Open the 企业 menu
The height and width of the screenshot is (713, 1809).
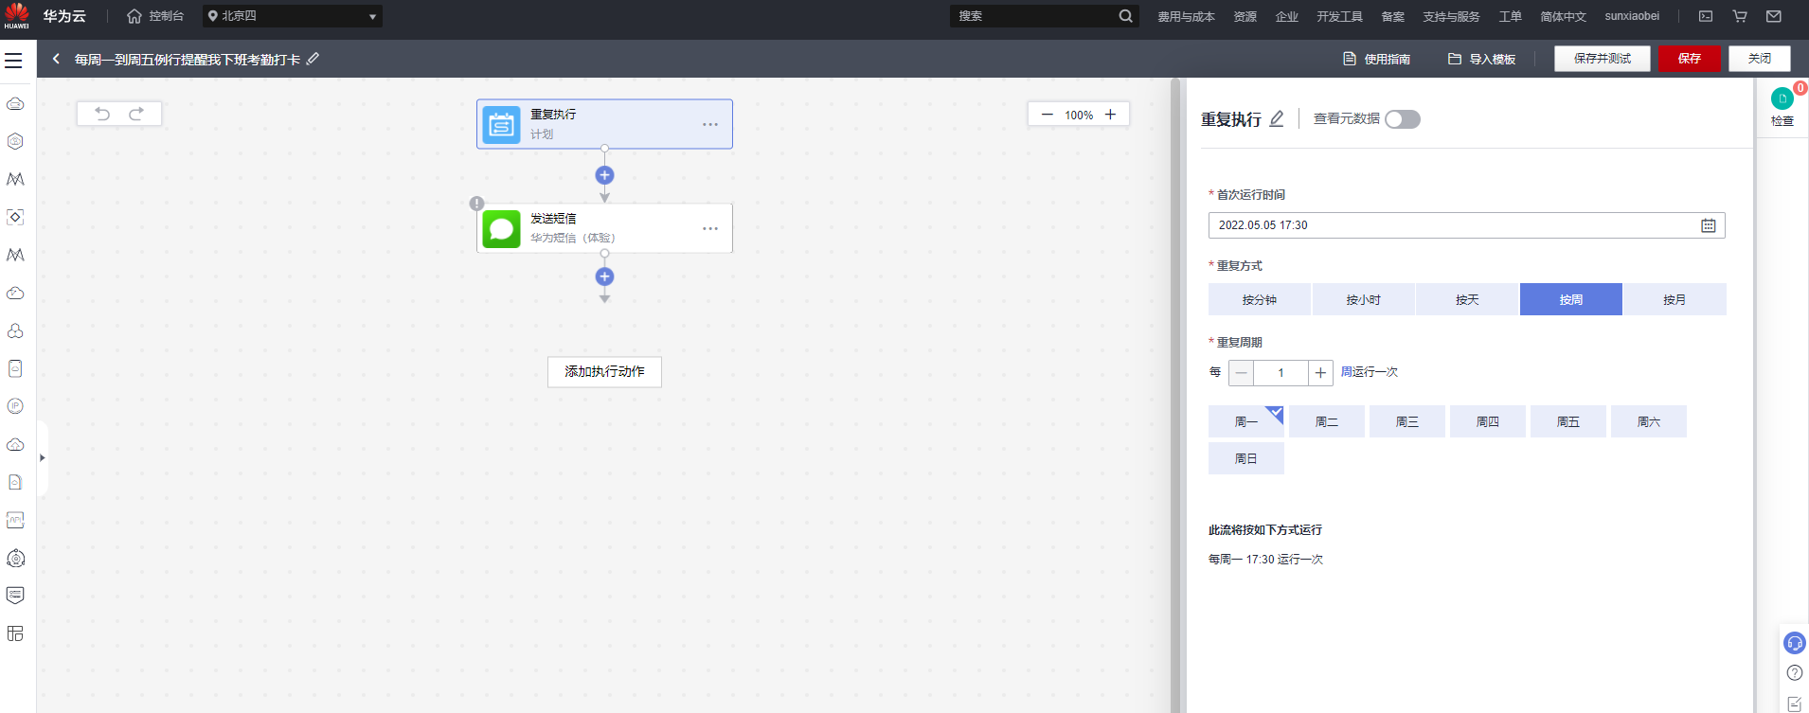click(x=1287, y=16)
